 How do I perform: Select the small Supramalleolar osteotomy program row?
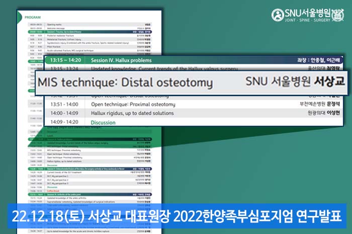[x=90, y=202]
